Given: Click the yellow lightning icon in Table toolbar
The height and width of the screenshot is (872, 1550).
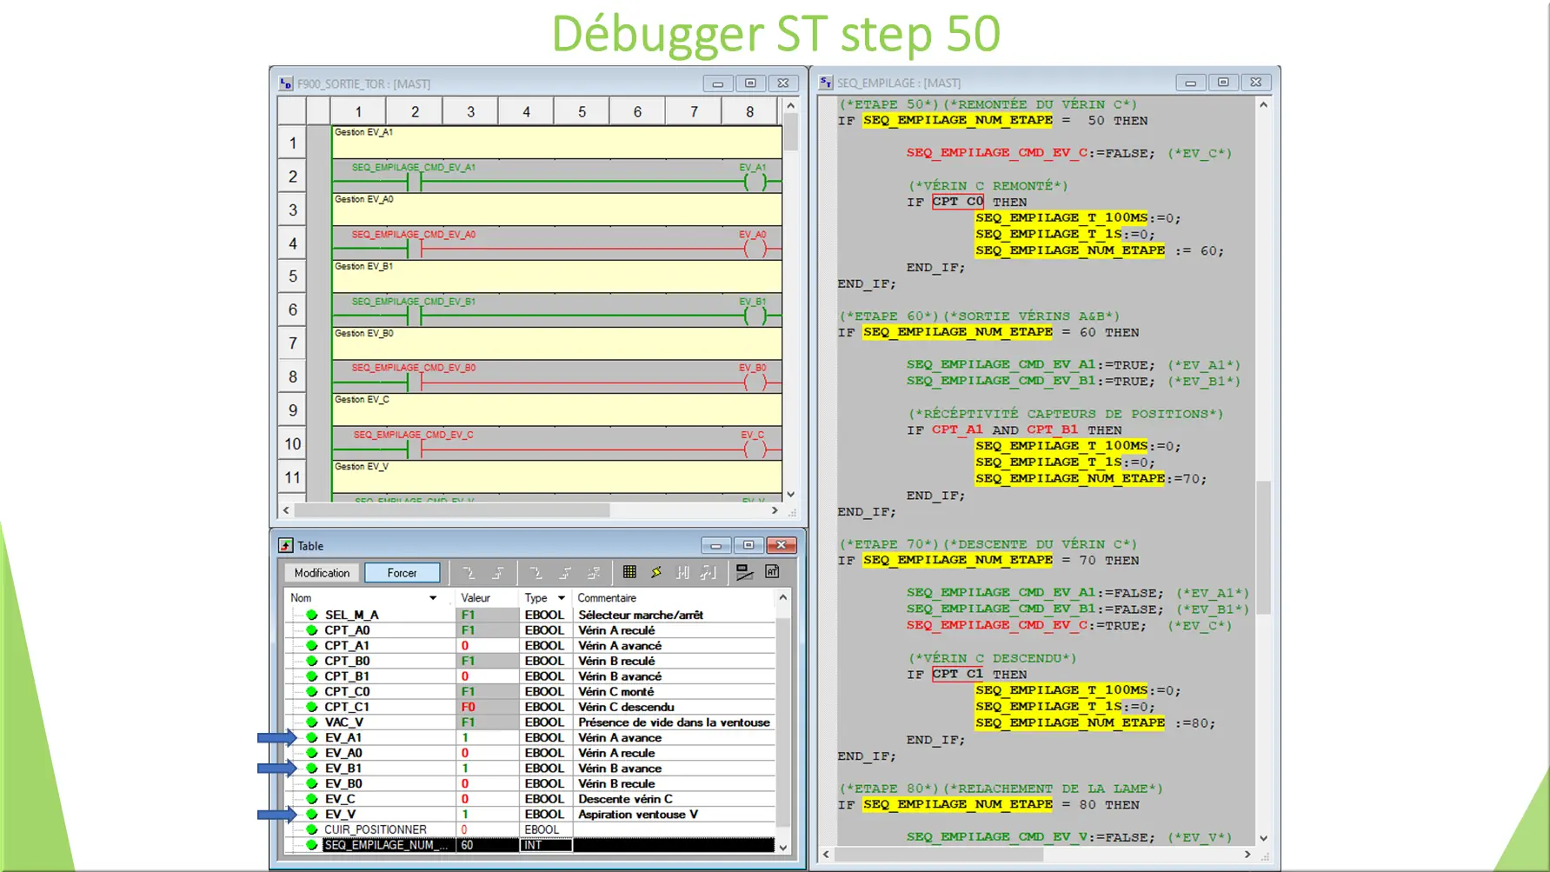Looking at the screenshot, I should point(656,572).
